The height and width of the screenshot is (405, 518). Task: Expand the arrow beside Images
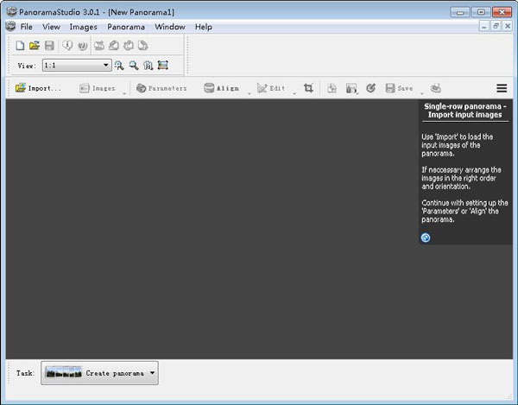point(124,94)
